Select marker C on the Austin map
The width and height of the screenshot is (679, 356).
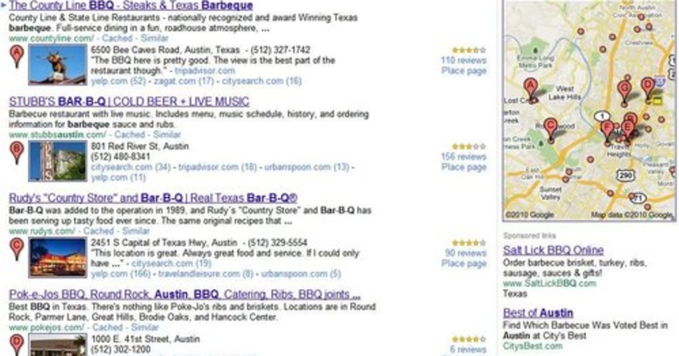point(551,129)
